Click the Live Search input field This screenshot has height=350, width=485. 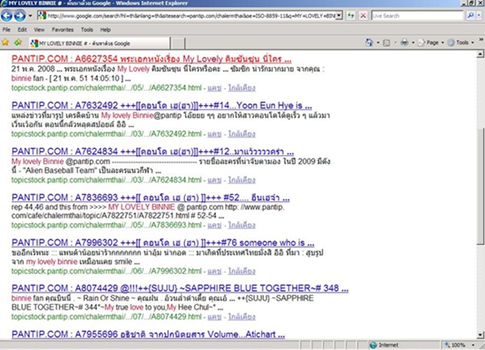click(x=417, y=16)
